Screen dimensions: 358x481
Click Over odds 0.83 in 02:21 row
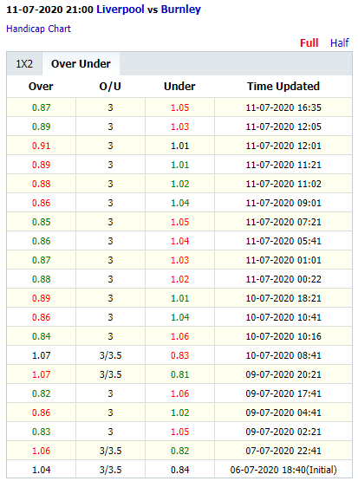41,432
